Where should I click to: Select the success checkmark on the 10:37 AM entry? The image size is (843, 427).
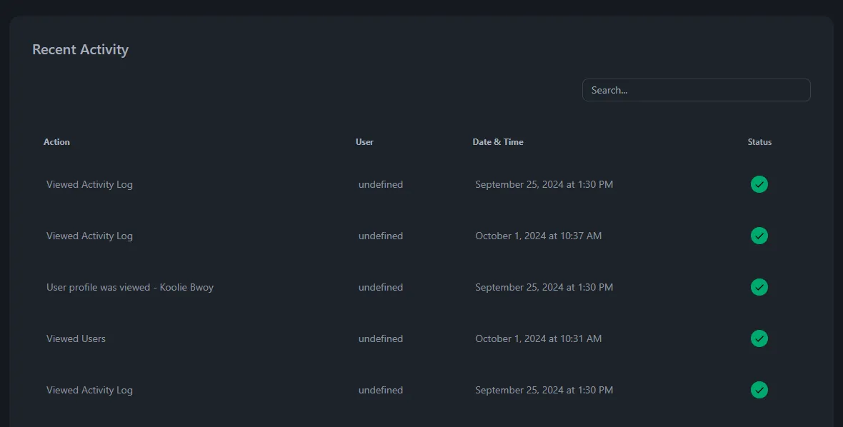pos(759,236)
